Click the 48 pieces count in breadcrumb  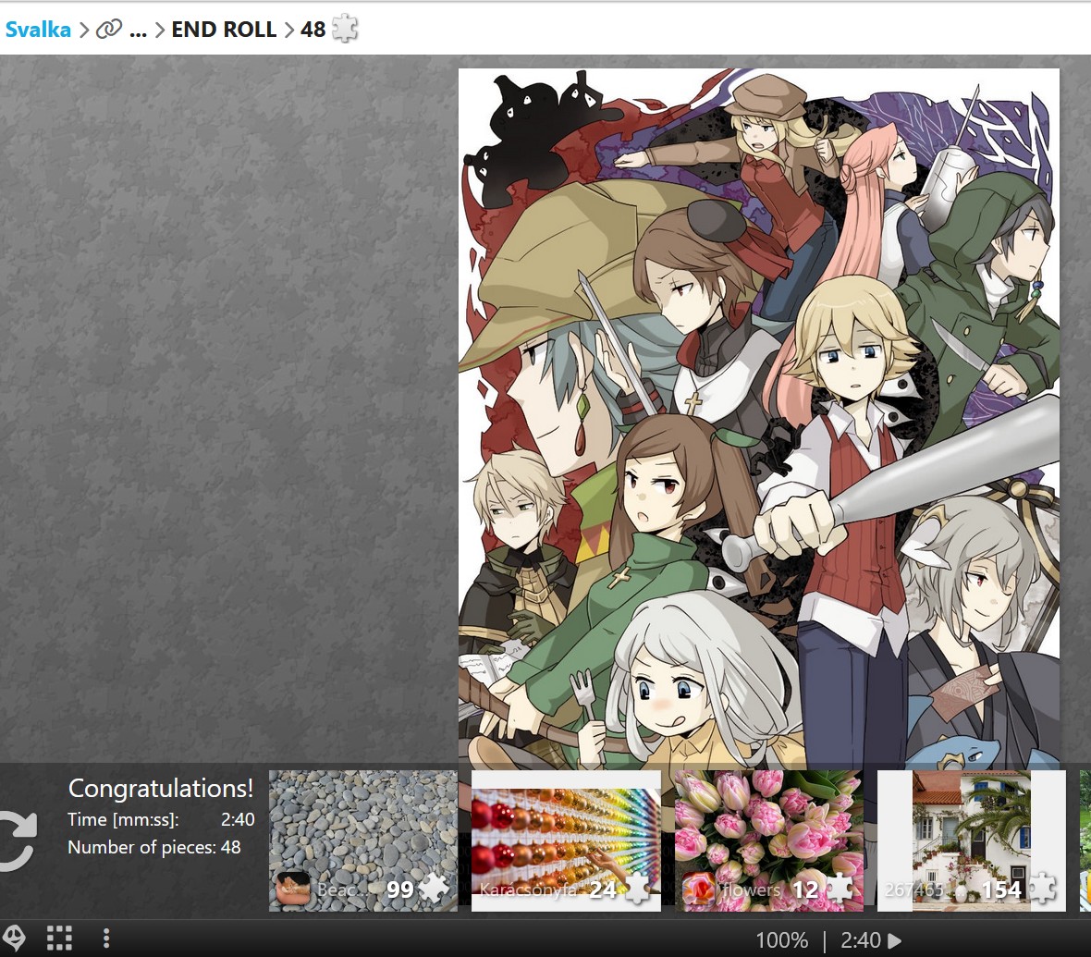tap(313, 30)
